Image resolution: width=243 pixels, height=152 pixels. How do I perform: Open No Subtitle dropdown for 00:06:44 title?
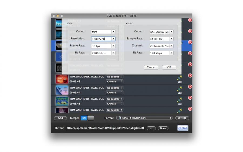coord(114,88)
